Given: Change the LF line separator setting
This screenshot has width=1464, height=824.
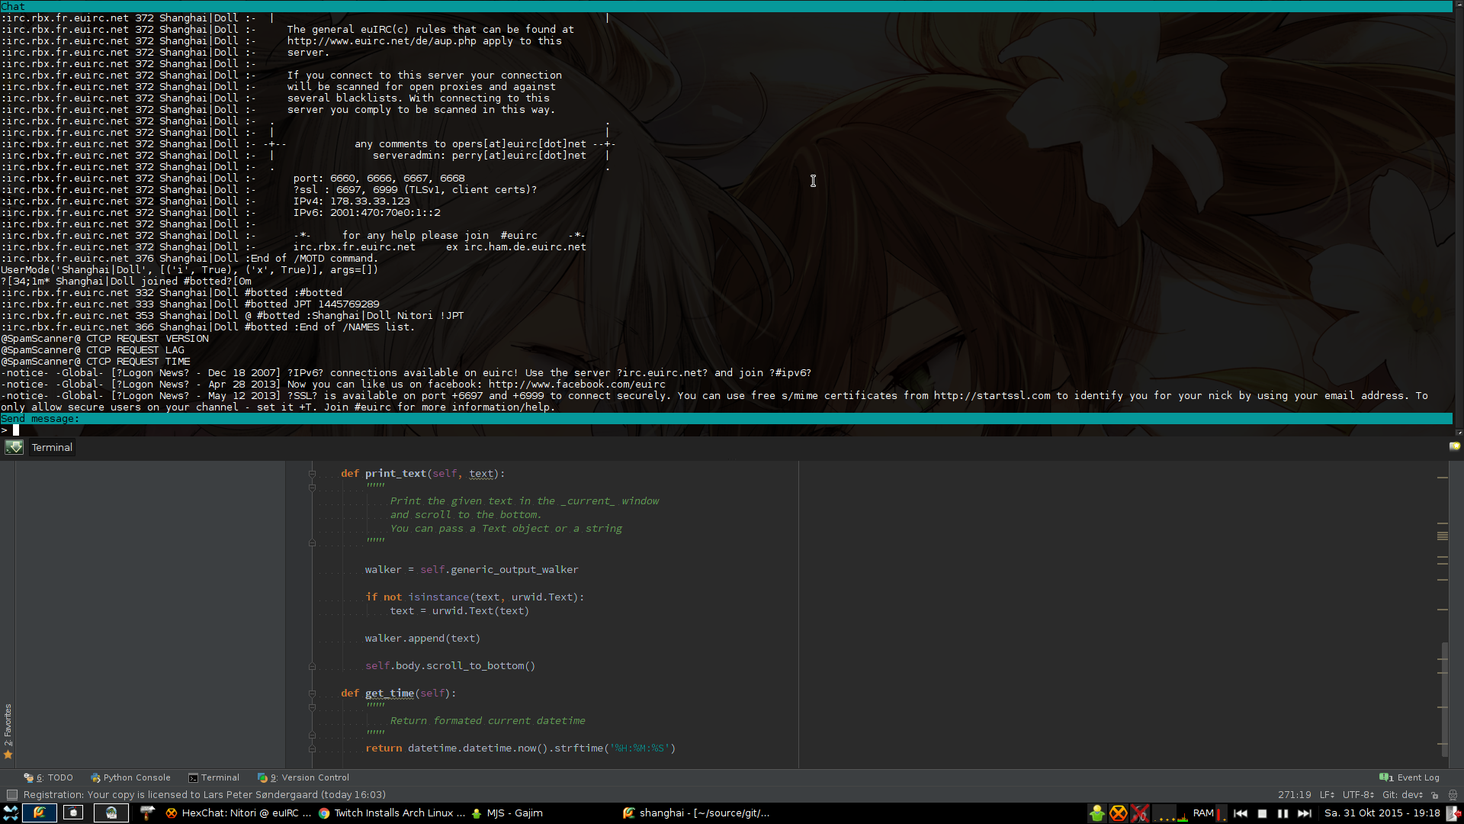Looking at the screenshot, I should (x=1327, y=794).
